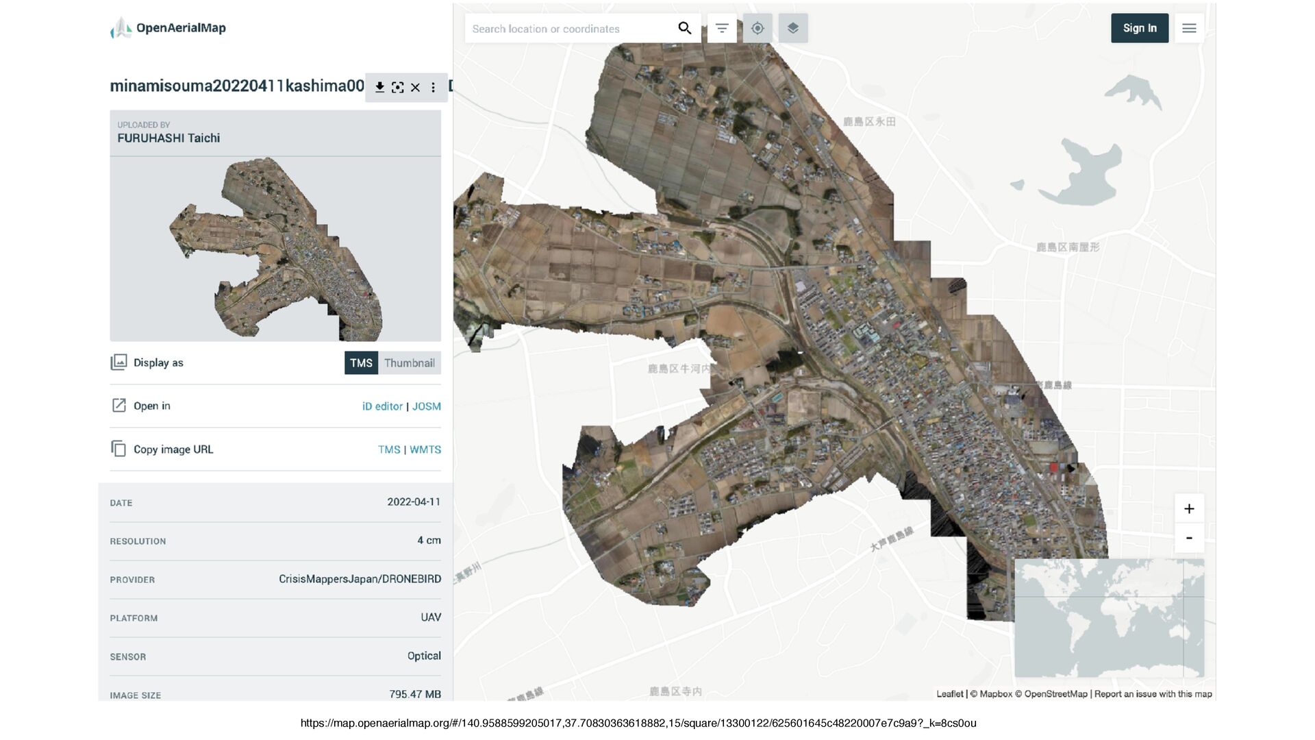This screenshot has width=1315, height=740.
Task: Open the three-dot more options menu
Action: 433,87
